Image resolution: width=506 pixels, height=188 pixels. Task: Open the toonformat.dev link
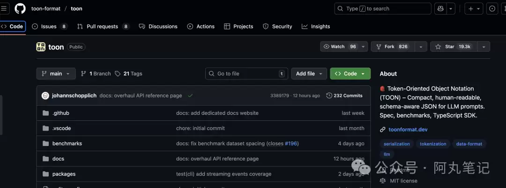[x=408, y=130]
